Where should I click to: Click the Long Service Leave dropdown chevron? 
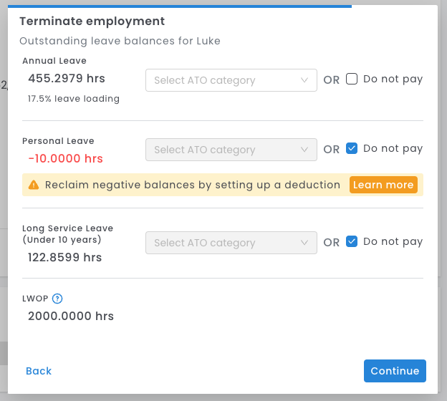pos(304,243)
